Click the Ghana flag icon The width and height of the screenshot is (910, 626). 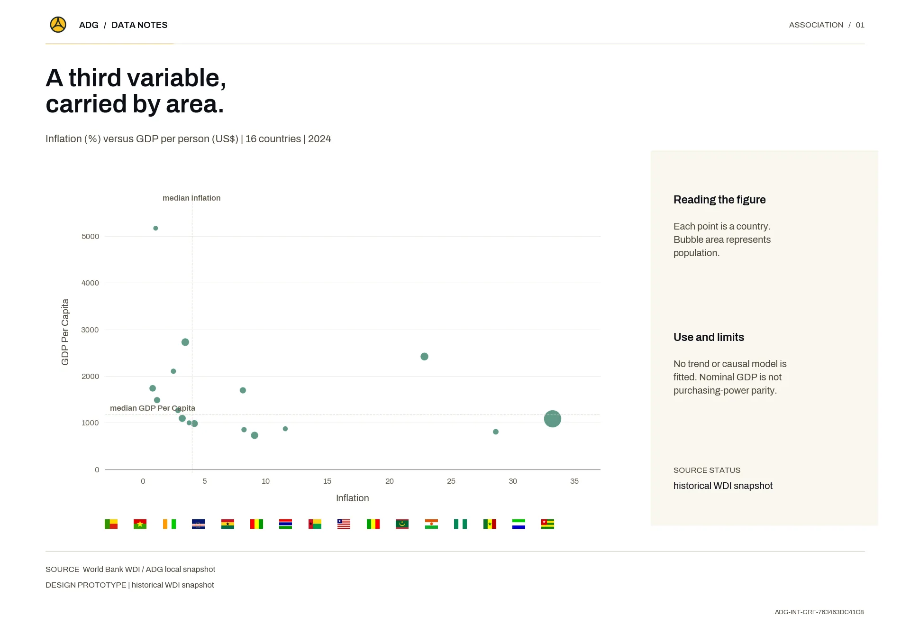click(227, 524)
